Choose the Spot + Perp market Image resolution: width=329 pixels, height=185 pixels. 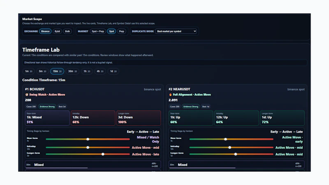(x=98, y=31)
